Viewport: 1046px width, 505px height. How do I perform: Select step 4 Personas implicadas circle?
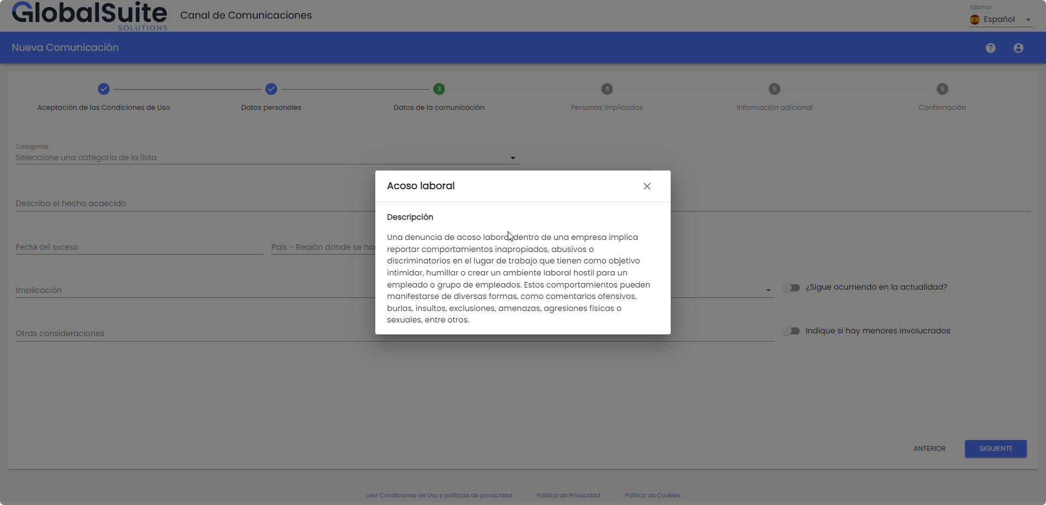607,89
